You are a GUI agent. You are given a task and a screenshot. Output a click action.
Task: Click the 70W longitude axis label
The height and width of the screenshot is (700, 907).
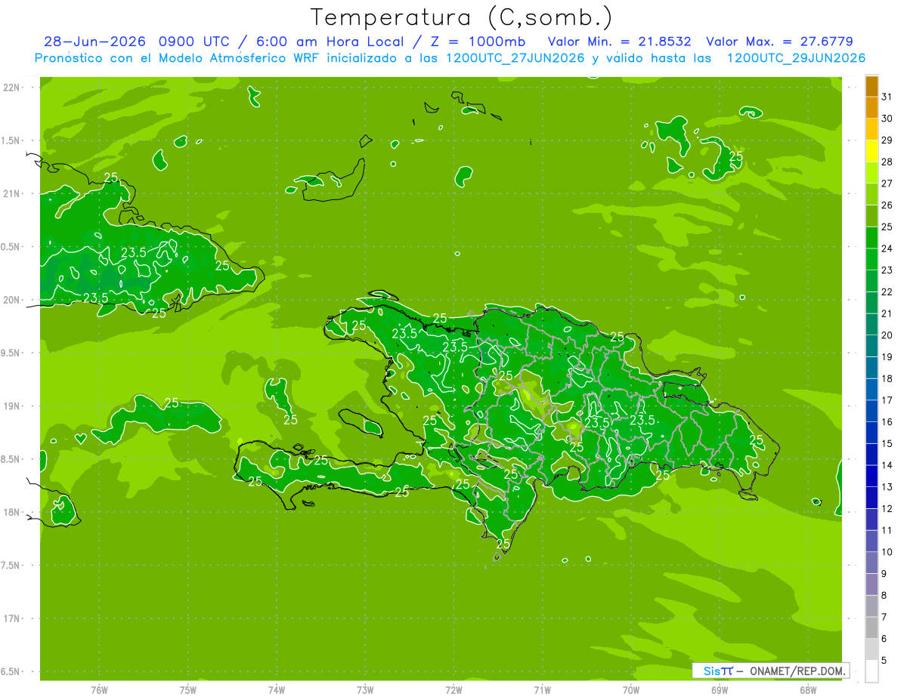[630, 689]
